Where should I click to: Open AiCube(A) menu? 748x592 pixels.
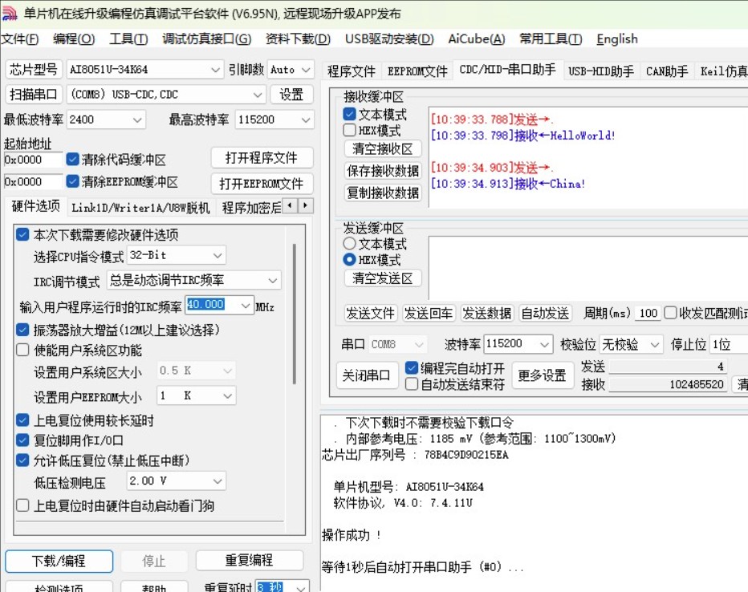(x=476, y=39)
